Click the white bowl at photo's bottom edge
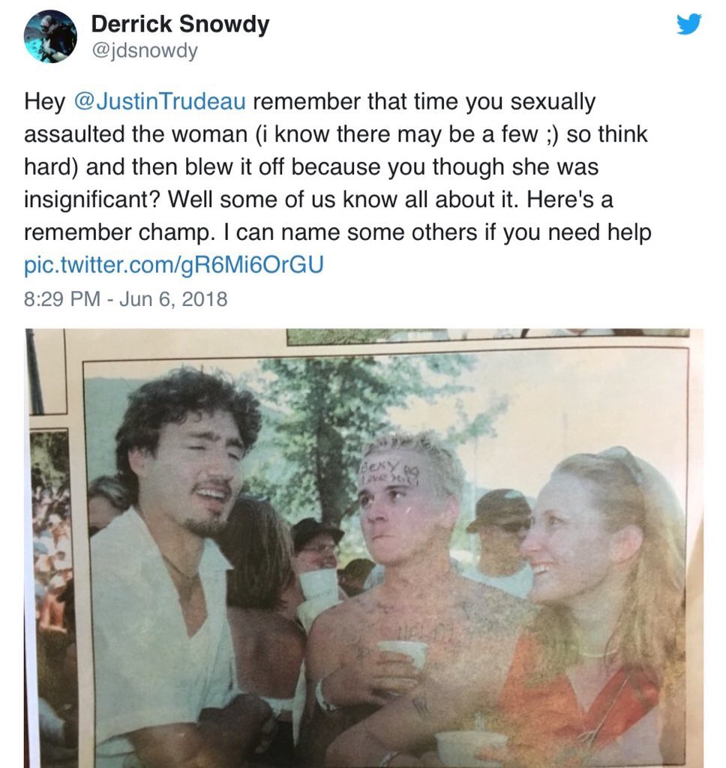This screenshot has width=726, height=768. [471, 746]
